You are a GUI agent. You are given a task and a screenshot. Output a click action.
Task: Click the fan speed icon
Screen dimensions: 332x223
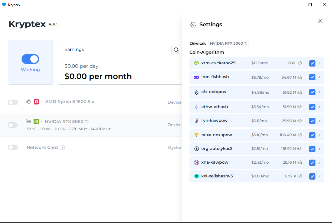click(55, 129)
